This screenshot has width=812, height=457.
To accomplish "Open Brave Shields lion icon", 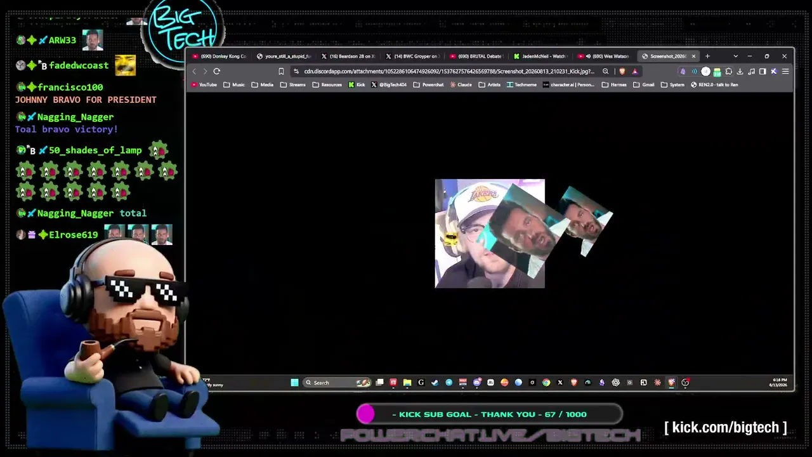I will [x=622, y=72].
